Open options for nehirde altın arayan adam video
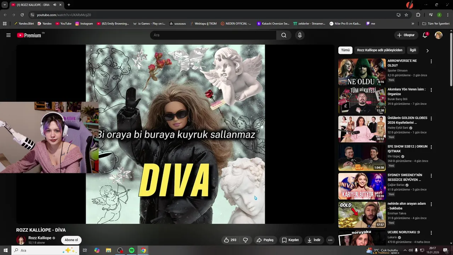 [x=431, y=204]
